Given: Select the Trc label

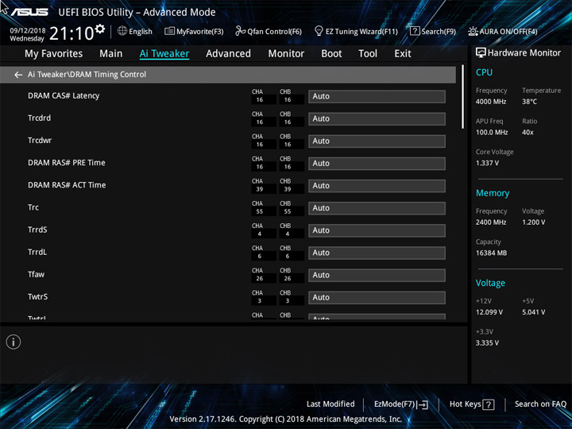Looking at the screenshot, I should pyautogui.click(x=33, y=207).
